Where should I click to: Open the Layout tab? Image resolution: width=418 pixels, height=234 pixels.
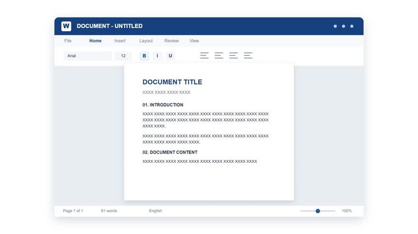pos(146,41)
